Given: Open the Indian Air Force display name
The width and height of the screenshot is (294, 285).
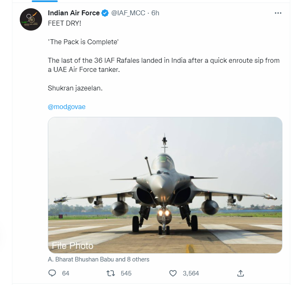Looking at the screenshot, I should [74, 13].
